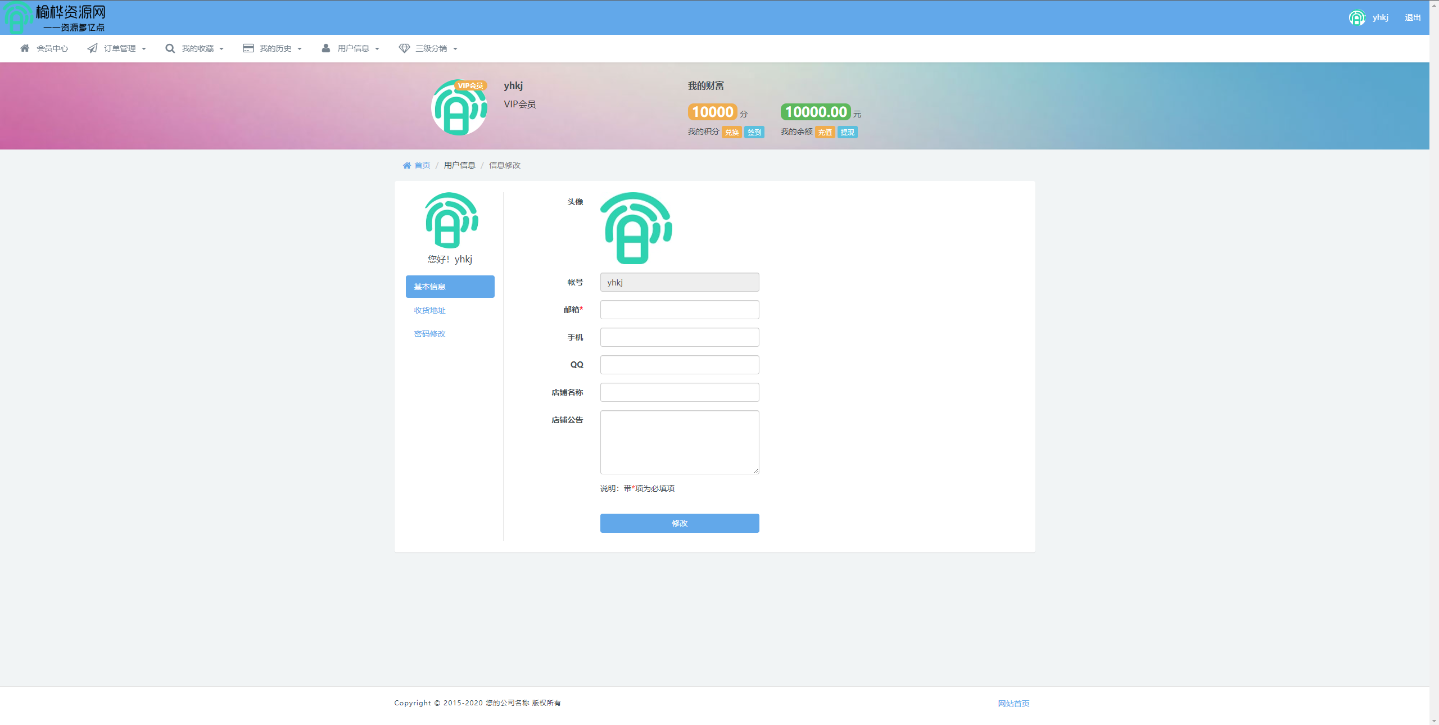The width and height of the screenshot is (1439, 725).
Task: Click the 网站首页 footer link
Action: pos(1013,704)
